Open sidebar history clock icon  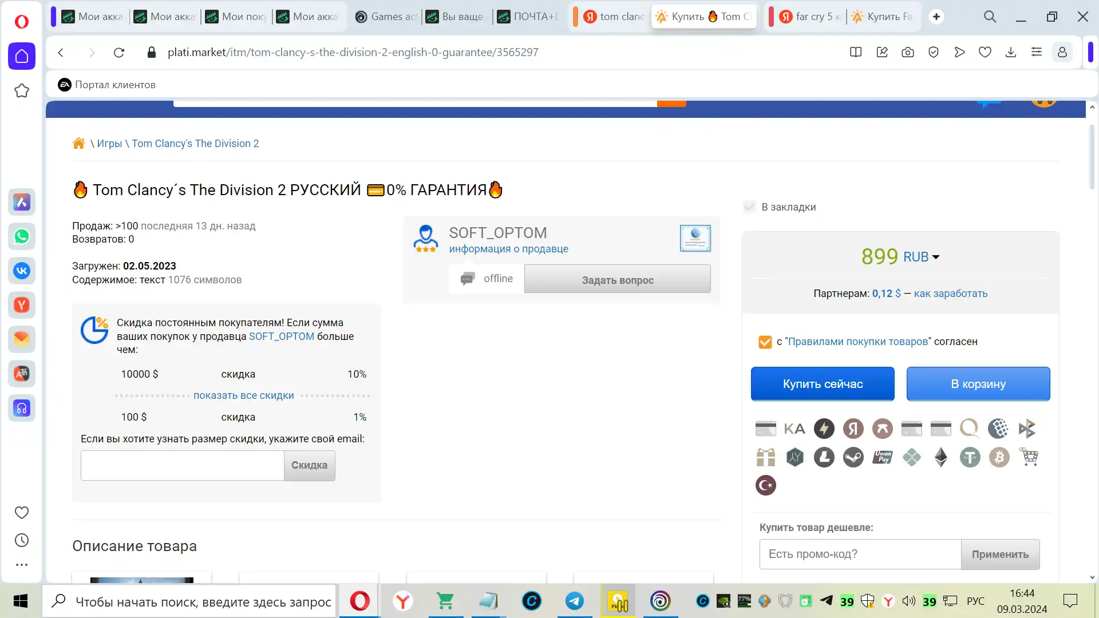(22, 540)
